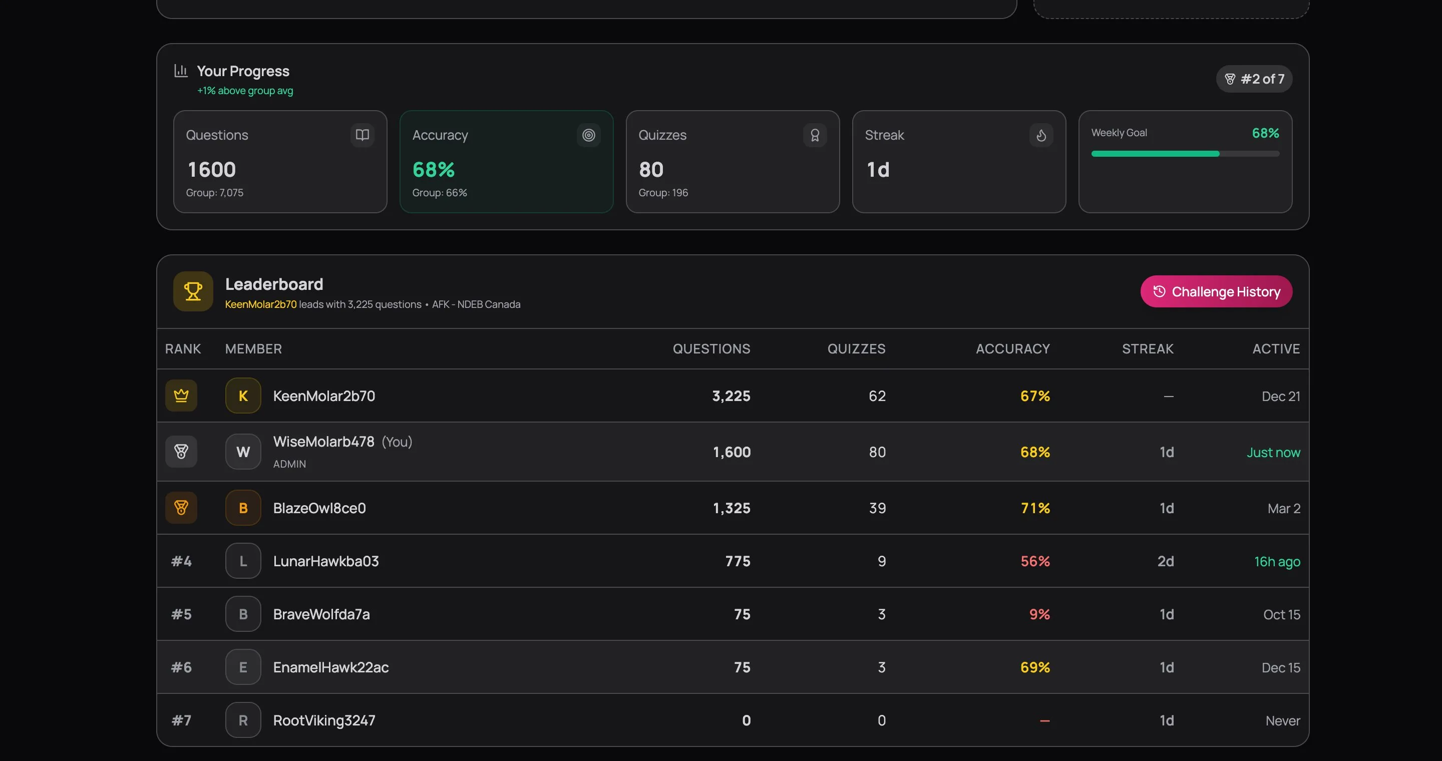Click the ribbon icon on the Quizzes card

pyautogui.click(x=815, y=135)
